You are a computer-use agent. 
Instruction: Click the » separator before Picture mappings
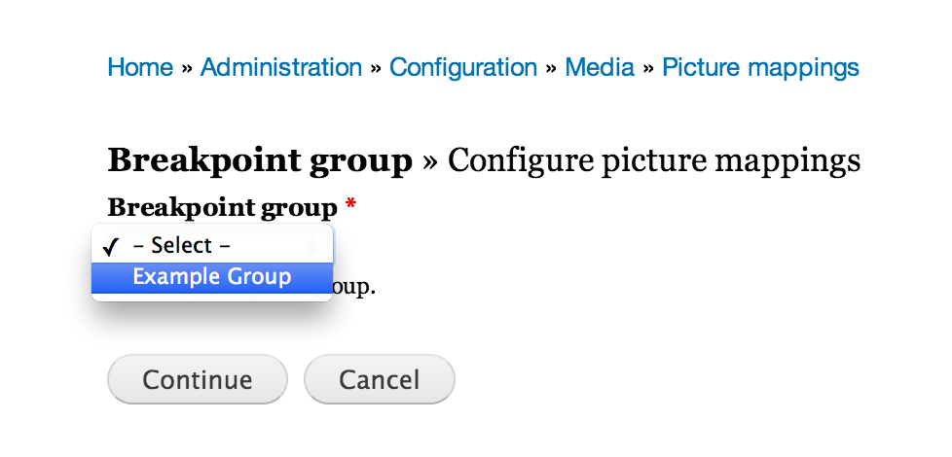[x=648, y=68]
